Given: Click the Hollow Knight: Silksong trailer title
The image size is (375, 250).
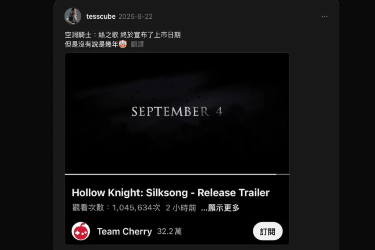Looking at the screenshot, I should 171,193.
